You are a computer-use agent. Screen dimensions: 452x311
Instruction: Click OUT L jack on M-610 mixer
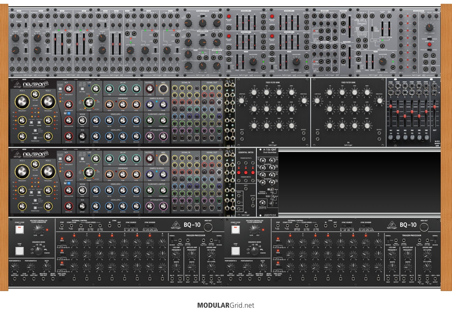(x=434, y=86)
